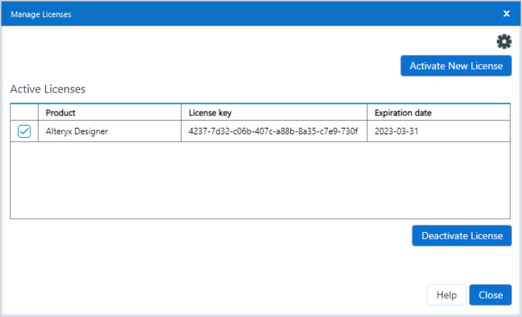The image size is (522, 317).
Task: Click the License key column header
Action: tap(210, 113)
